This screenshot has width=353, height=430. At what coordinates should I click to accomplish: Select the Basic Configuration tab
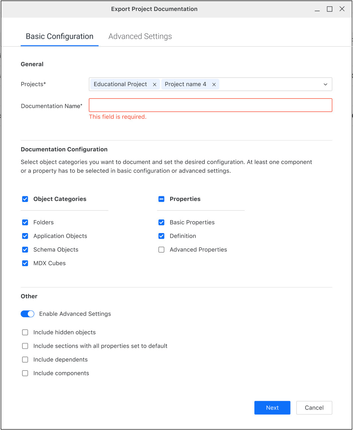click(60, 36)
